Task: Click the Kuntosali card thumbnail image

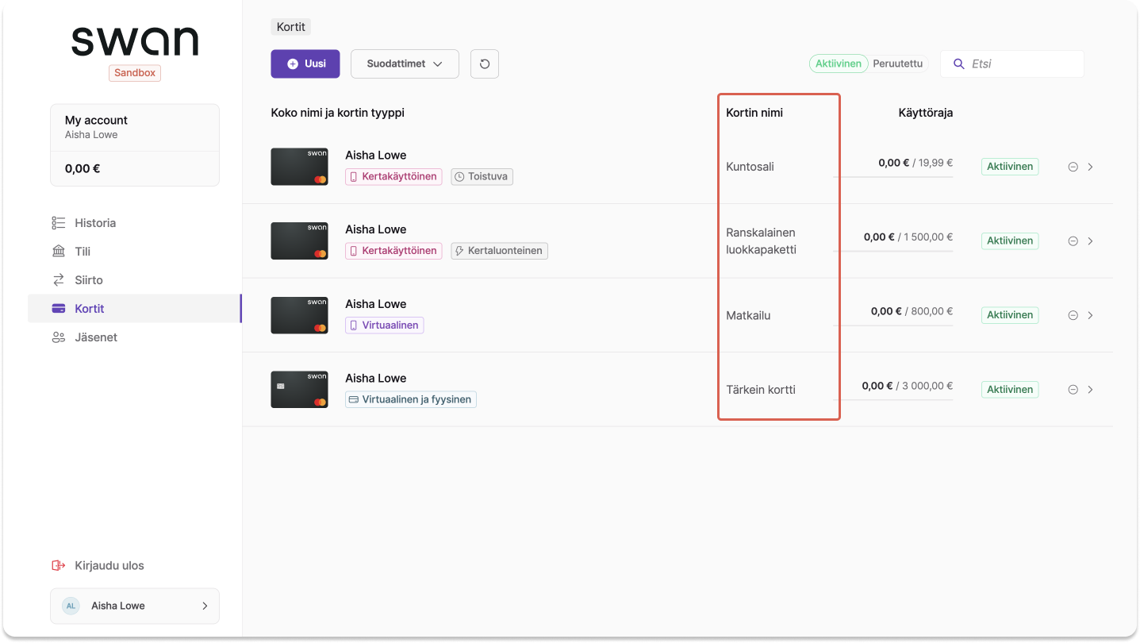Action: click(299, 167)
